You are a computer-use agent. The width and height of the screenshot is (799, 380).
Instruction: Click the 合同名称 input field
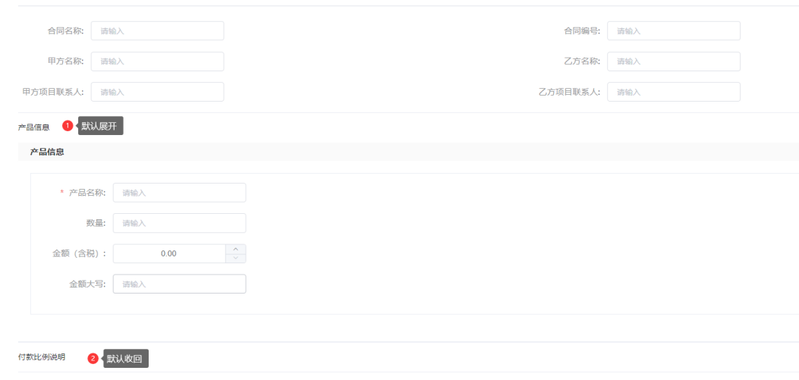(x=158, y=31)
